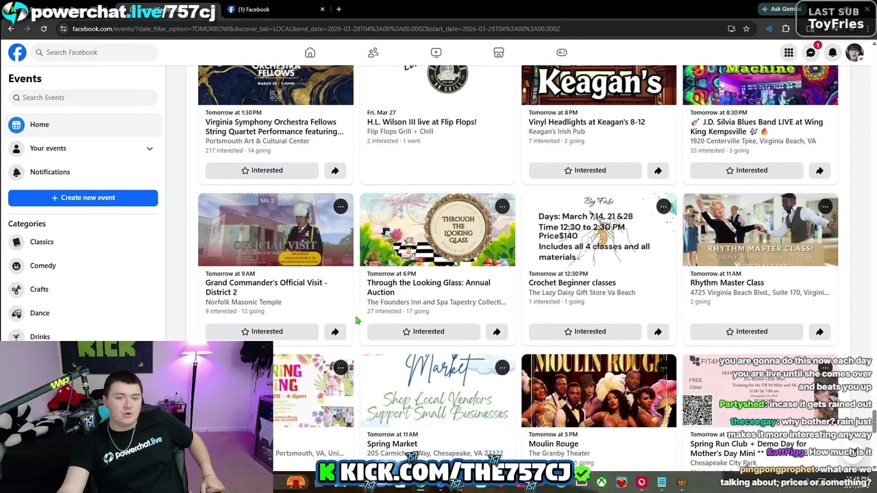This screenshot has width=877, height=493.
Task: Bookmark this page with the star icon
Action: click(x=746, y=29)
